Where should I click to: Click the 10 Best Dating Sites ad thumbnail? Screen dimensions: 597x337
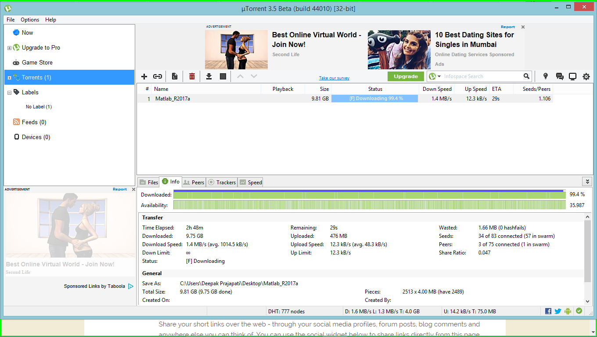point(399,50)
